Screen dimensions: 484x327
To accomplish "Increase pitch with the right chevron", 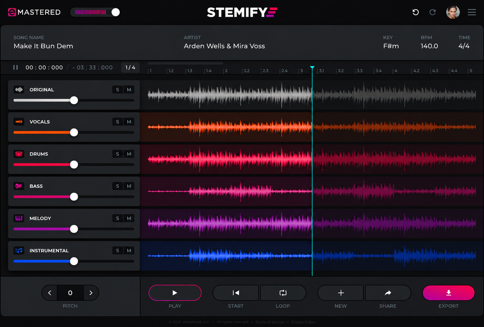I will click(x=91, y=293).
